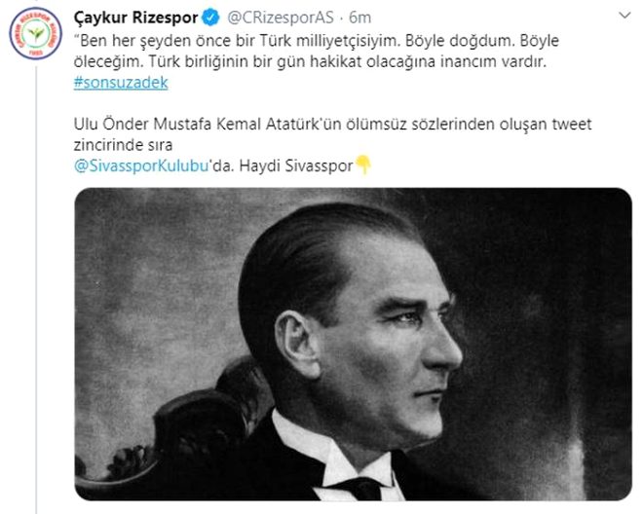Open the attached black-and-white portrait photo
This screenshot has height=514, width=643.
tap(353, 344)
